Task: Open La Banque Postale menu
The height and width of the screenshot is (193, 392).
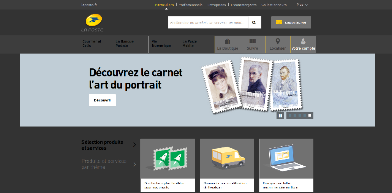Action: (x=125, y=43)
